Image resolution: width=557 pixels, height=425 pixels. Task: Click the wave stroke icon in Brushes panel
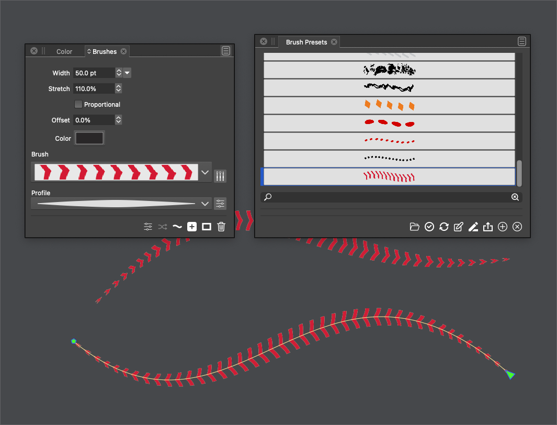point(177,227)
